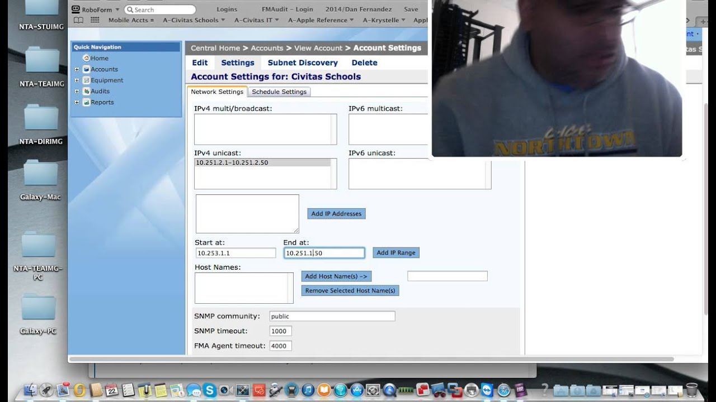Click the host name entry field

[447, 276]
